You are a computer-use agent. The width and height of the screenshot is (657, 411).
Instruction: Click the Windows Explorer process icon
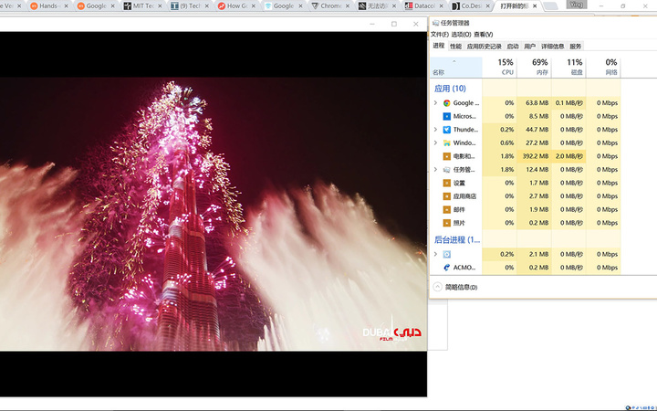tap(447, 143)
